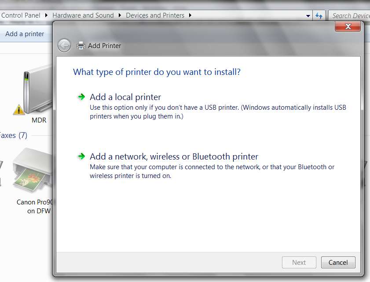Expand arrow after Control Panel breadcrumb

click(x=46, y=15)
